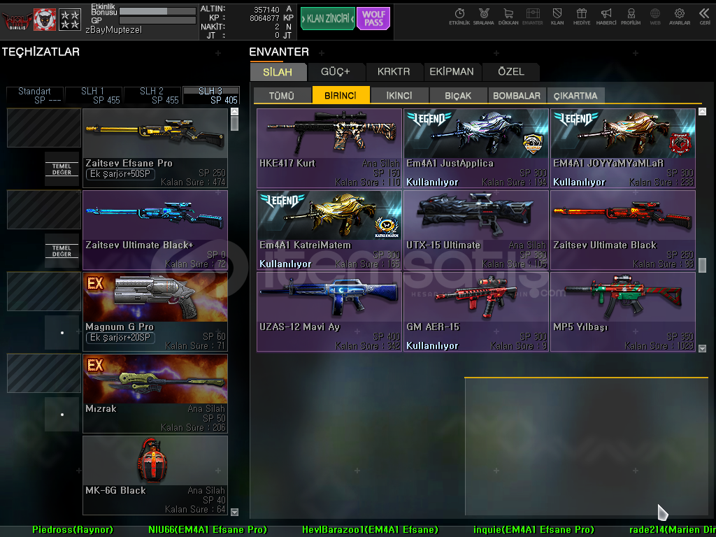Click the Temel Değer button beside Zaitsev Efsane Pro
Viewport: 716px width, 537px height.
(x=62, y=169)
